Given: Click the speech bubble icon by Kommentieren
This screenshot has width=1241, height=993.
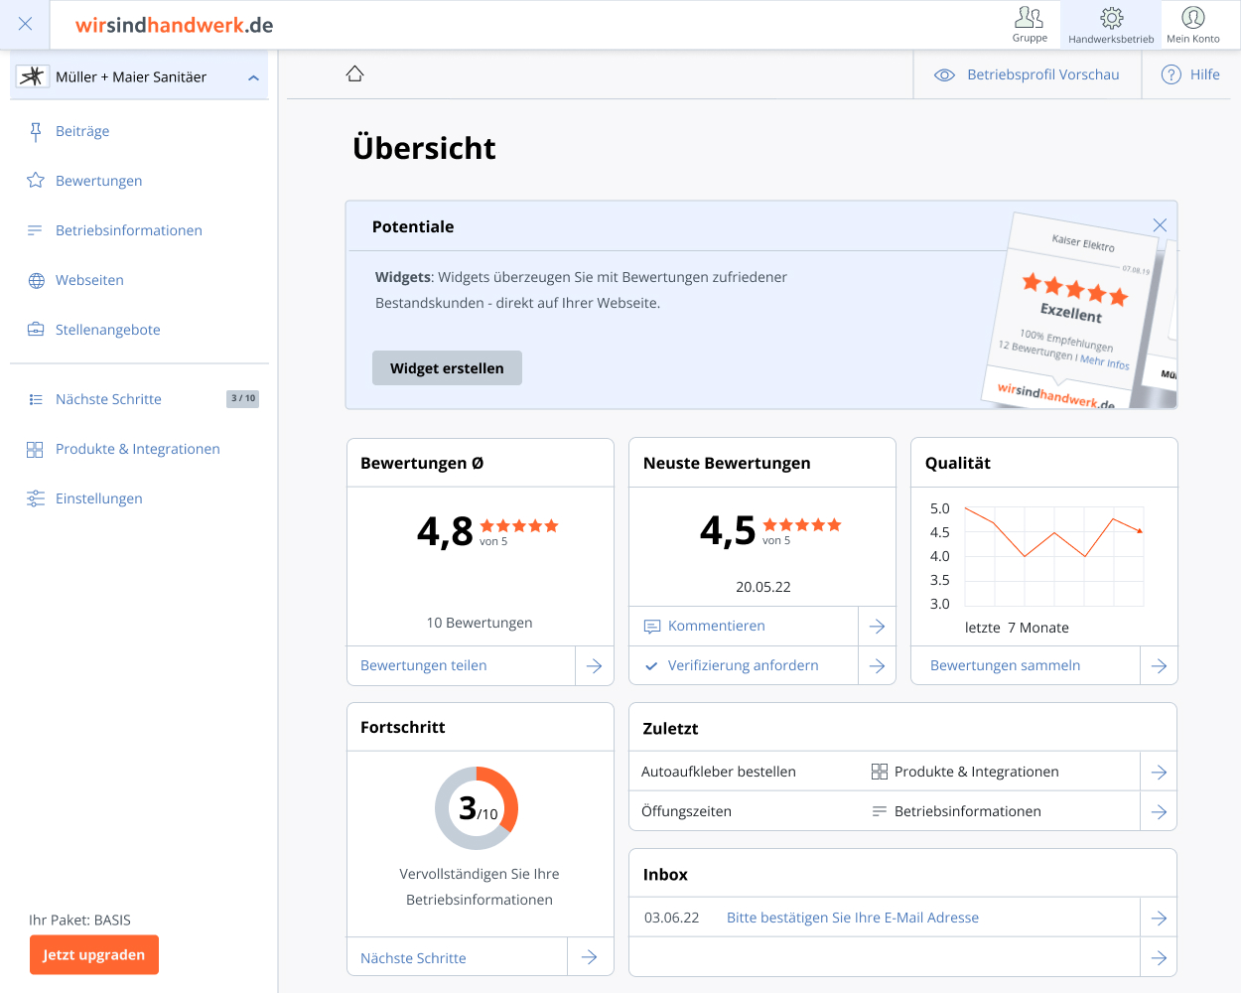Looking at the screenshot, I should coord(652,627).
